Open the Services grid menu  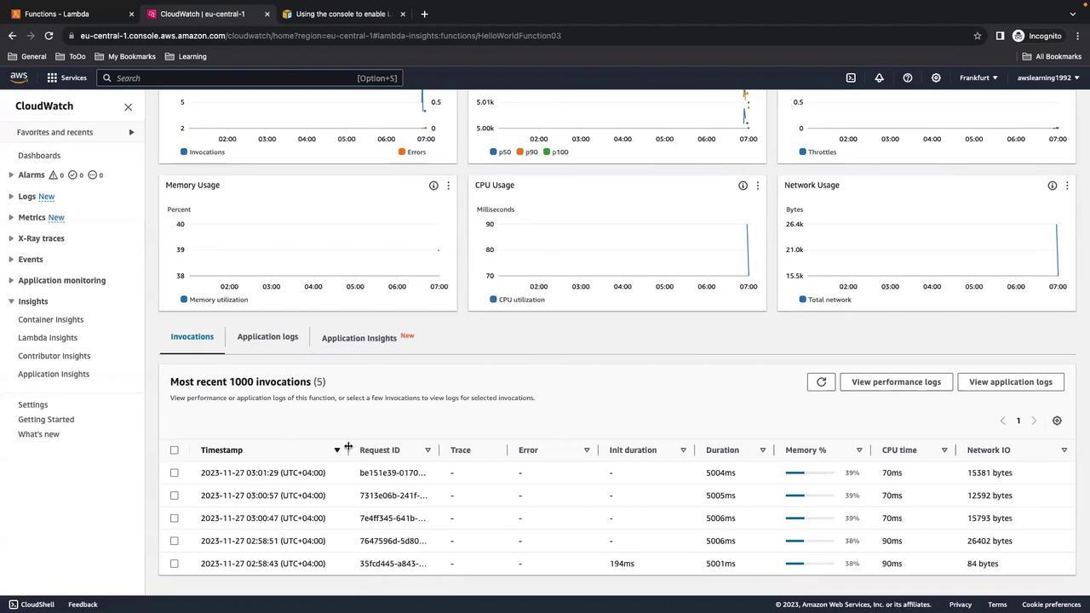point(66,77)
